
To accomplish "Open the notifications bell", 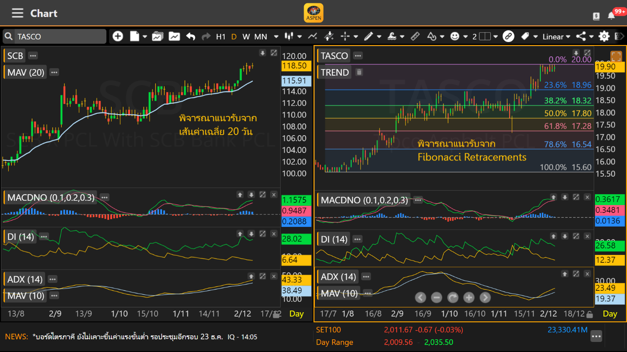I will [611, 16].
